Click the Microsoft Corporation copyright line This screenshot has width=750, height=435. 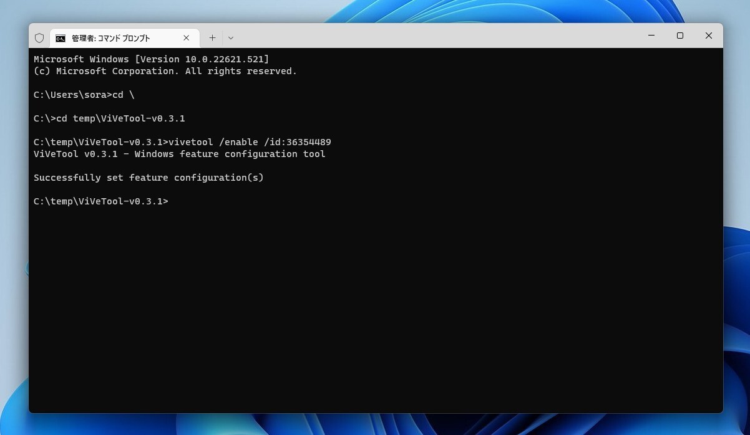tap(165, 71)
